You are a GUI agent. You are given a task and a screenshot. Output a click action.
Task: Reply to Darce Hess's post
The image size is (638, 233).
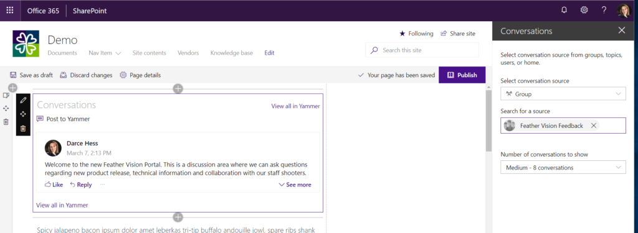tap(80, 185)
